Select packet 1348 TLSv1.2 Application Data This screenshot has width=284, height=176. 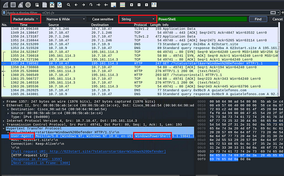click(140, 29)
